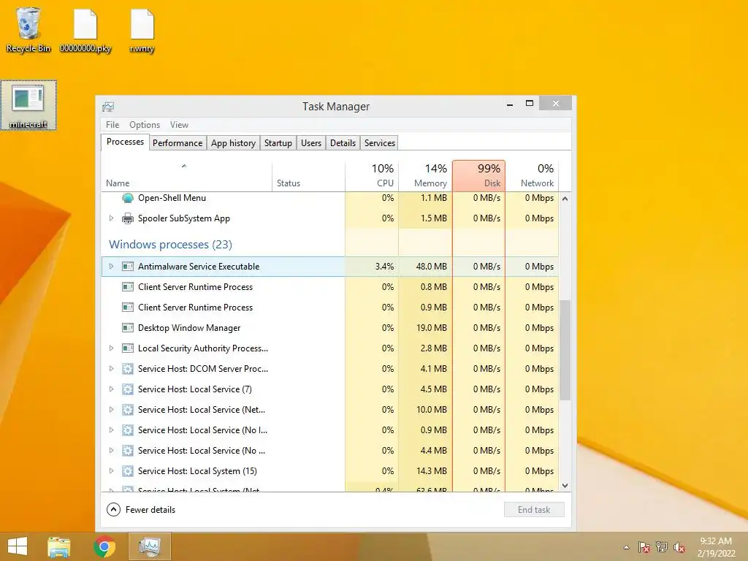Select the Processes tab

coord(125,142)
